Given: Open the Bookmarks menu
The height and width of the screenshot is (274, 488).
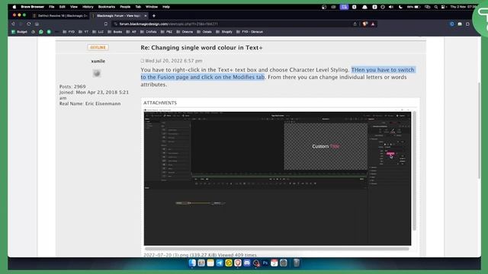Looking at the screenshot, I should click(107, 7).
